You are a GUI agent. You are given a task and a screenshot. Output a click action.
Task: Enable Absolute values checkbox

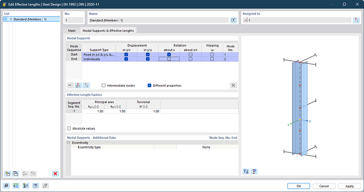[x=69, y=128]
